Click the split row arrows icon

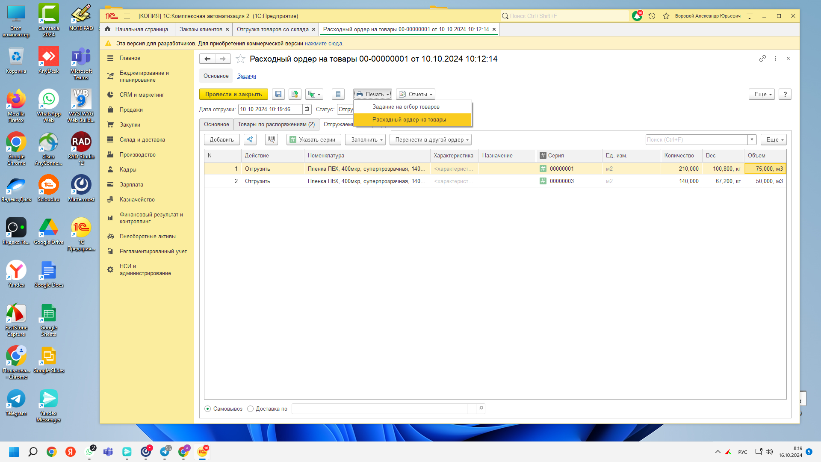250,139
